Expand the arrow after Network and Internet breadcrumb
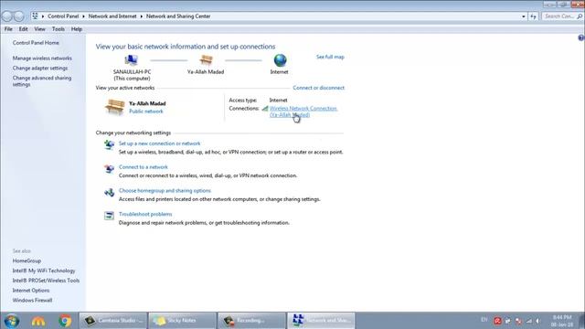585x329 pixels. (x=142, y=16)
